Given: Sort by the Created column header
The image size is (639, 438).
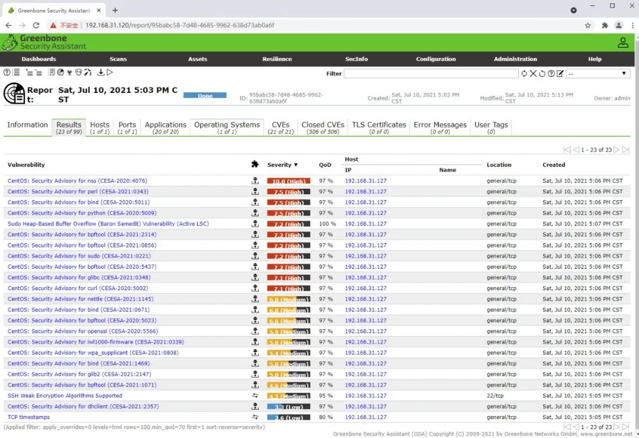Looking at the screenshot, I should coord(554,165).
